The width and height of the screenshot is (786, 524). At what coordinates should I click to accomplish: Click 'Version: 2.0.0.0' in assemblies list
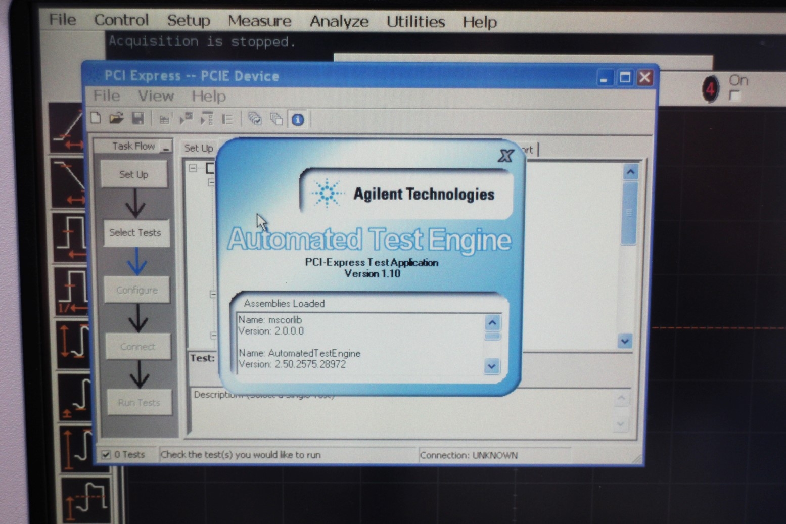(x=271, y=331)
